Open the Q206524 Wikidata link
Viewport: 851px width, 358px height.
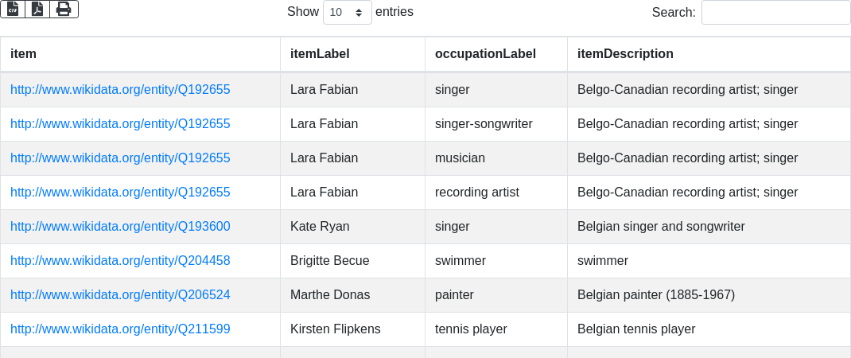(120, 295)
